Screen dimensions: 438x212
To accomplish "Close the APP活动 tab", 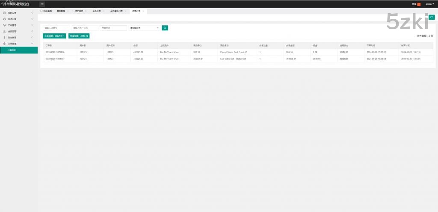I will [x=86, y=11].
